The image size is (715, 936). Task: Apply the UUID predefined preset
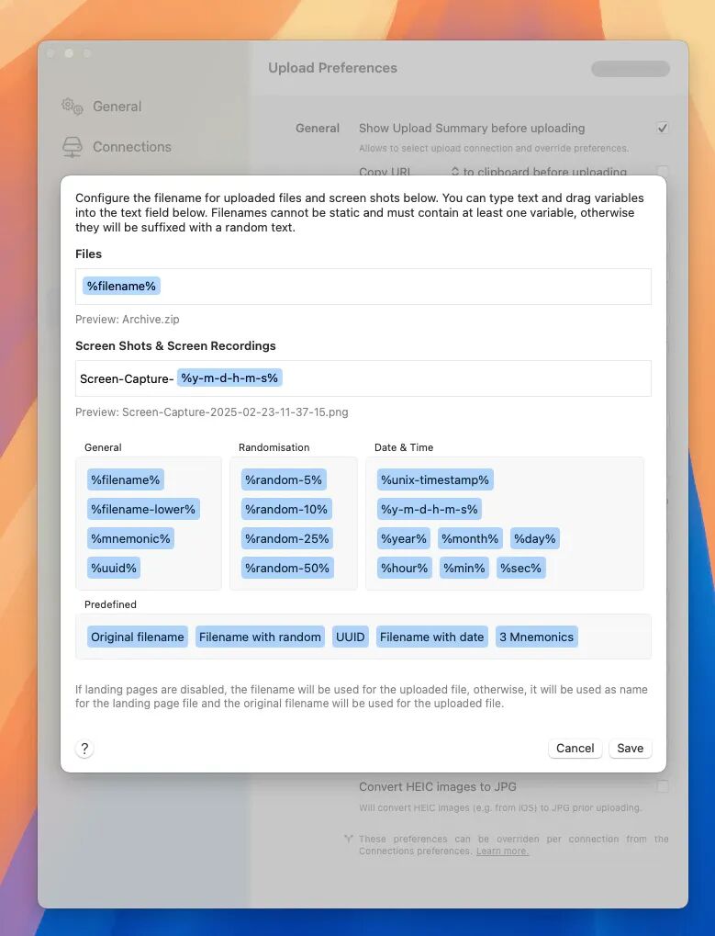[x=350, y=637]
